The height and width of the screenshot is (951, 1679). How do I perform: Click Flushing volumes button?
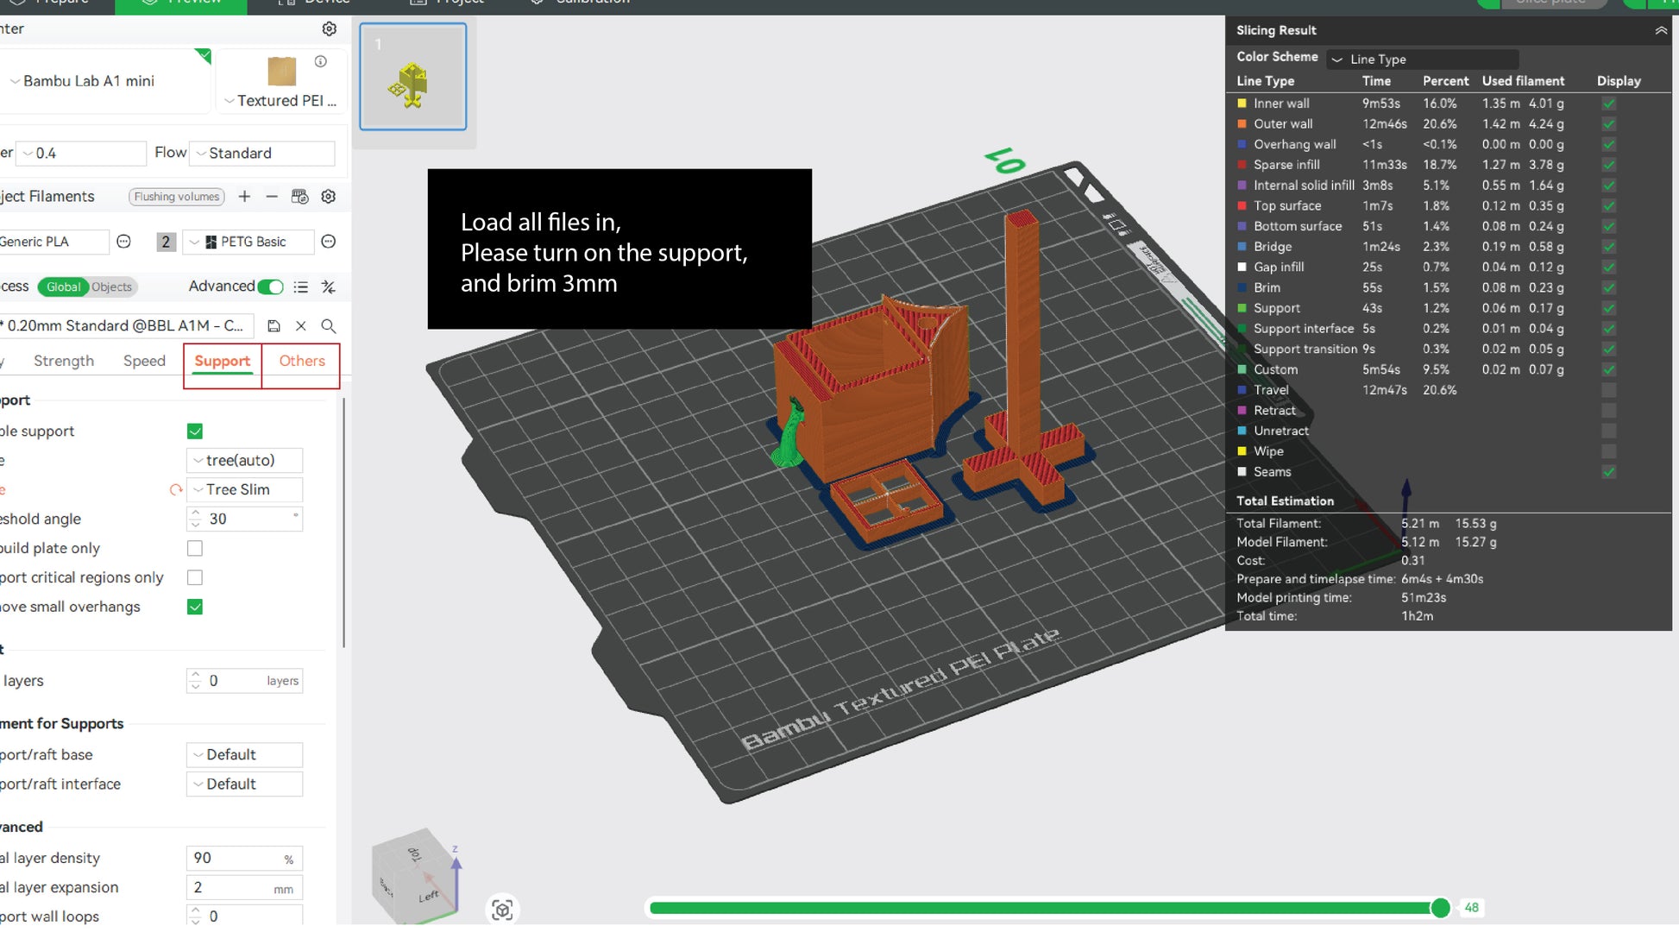[x=177, y=197]
